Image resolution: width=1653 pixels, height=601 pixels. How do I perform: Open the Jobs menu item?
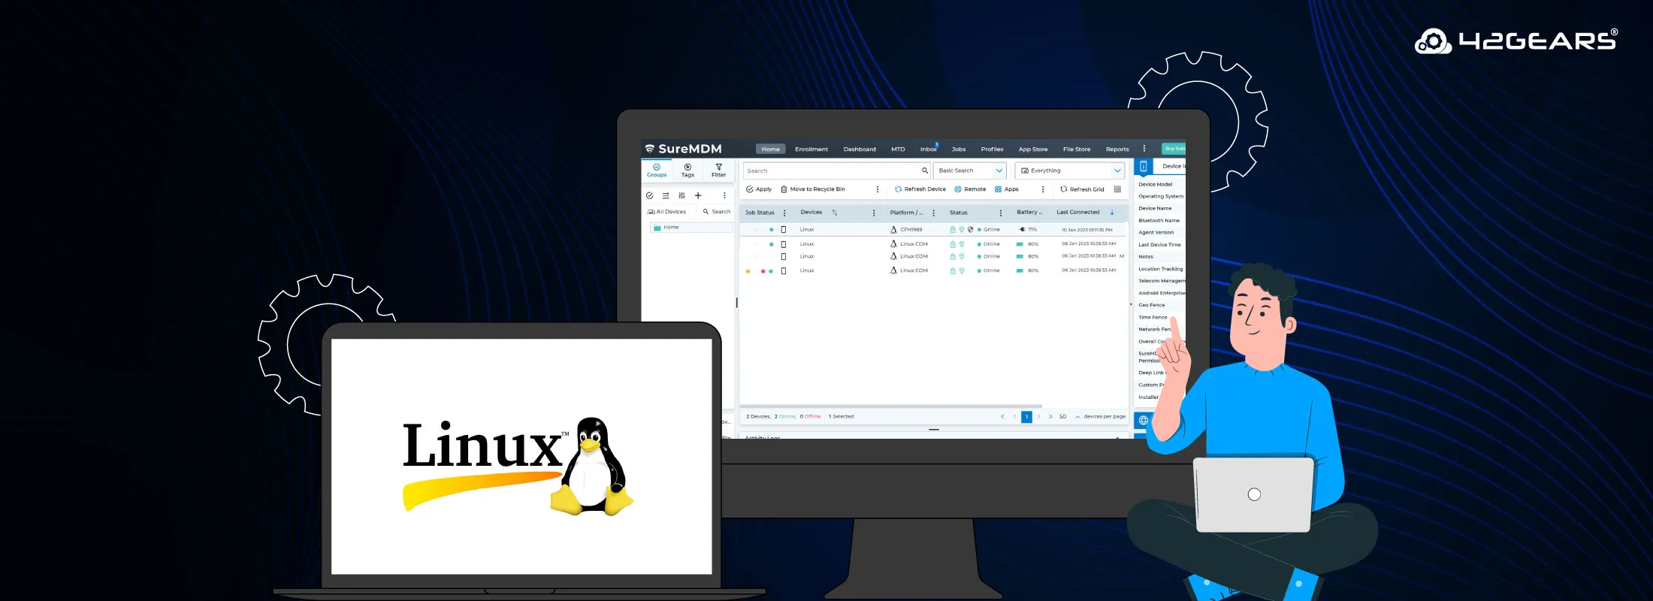coord(959,149)
